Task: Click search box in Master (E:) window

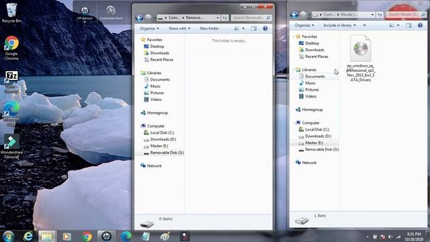Action: [406, 14]
